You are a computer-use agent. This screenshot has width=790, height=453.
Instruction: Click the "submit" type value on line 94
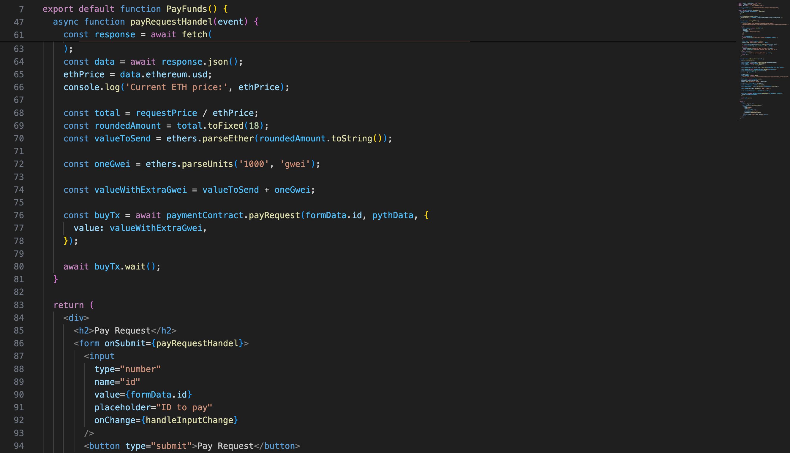click(171, 446)
